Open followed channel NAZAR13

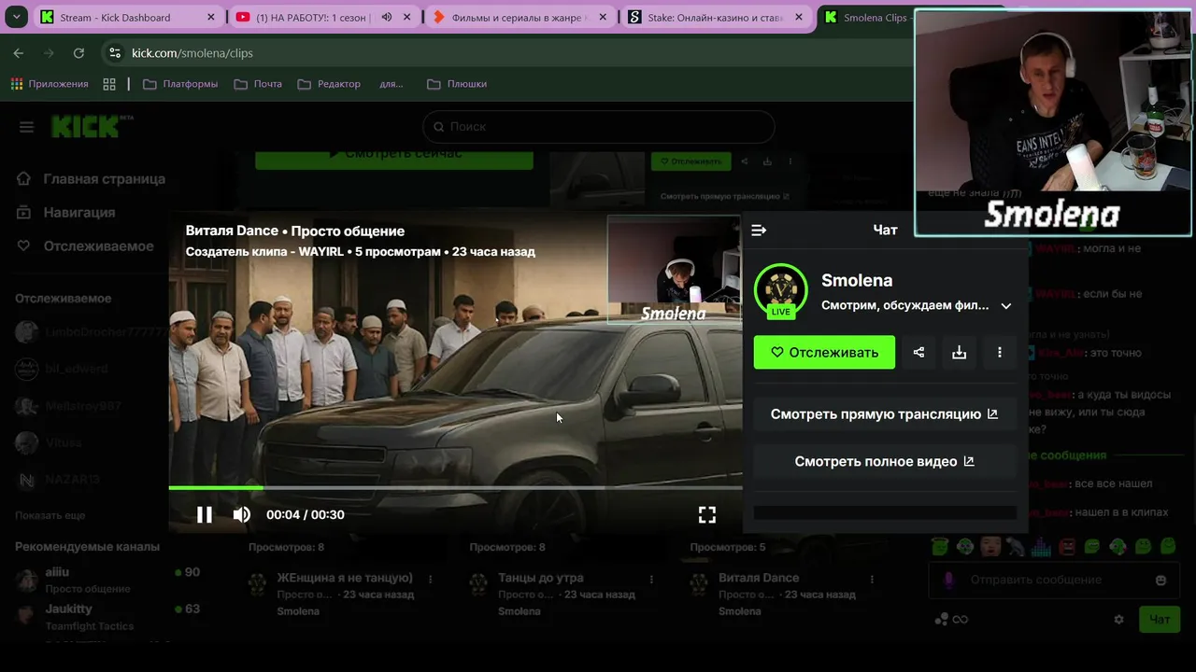click(72, 480)
